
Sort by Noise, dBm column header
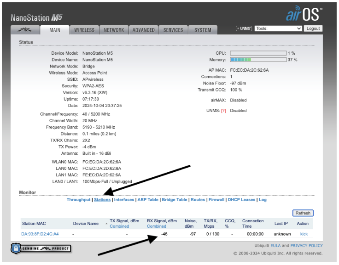pyautogui.click(x=191, y=224)
